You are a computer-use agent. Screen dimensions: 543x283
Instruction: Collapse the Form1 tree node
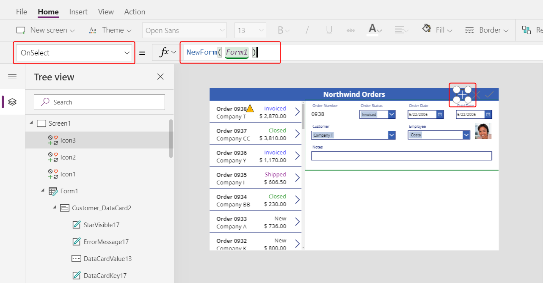pos(43,191)
